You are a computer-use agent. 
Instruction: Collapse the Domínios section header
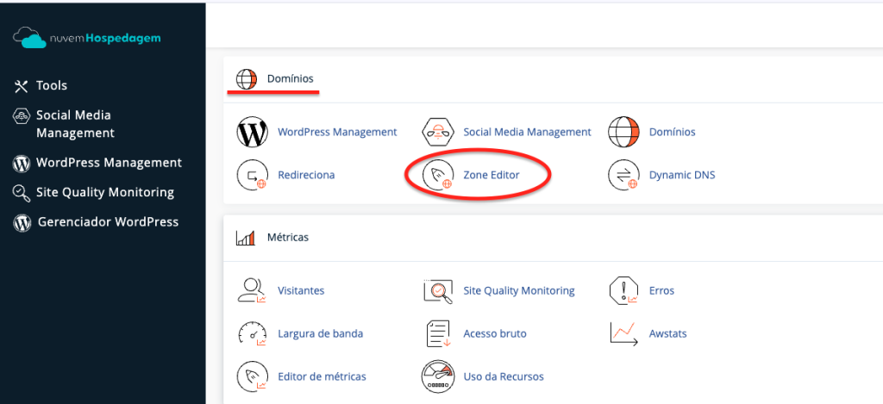tap(290, 78)
